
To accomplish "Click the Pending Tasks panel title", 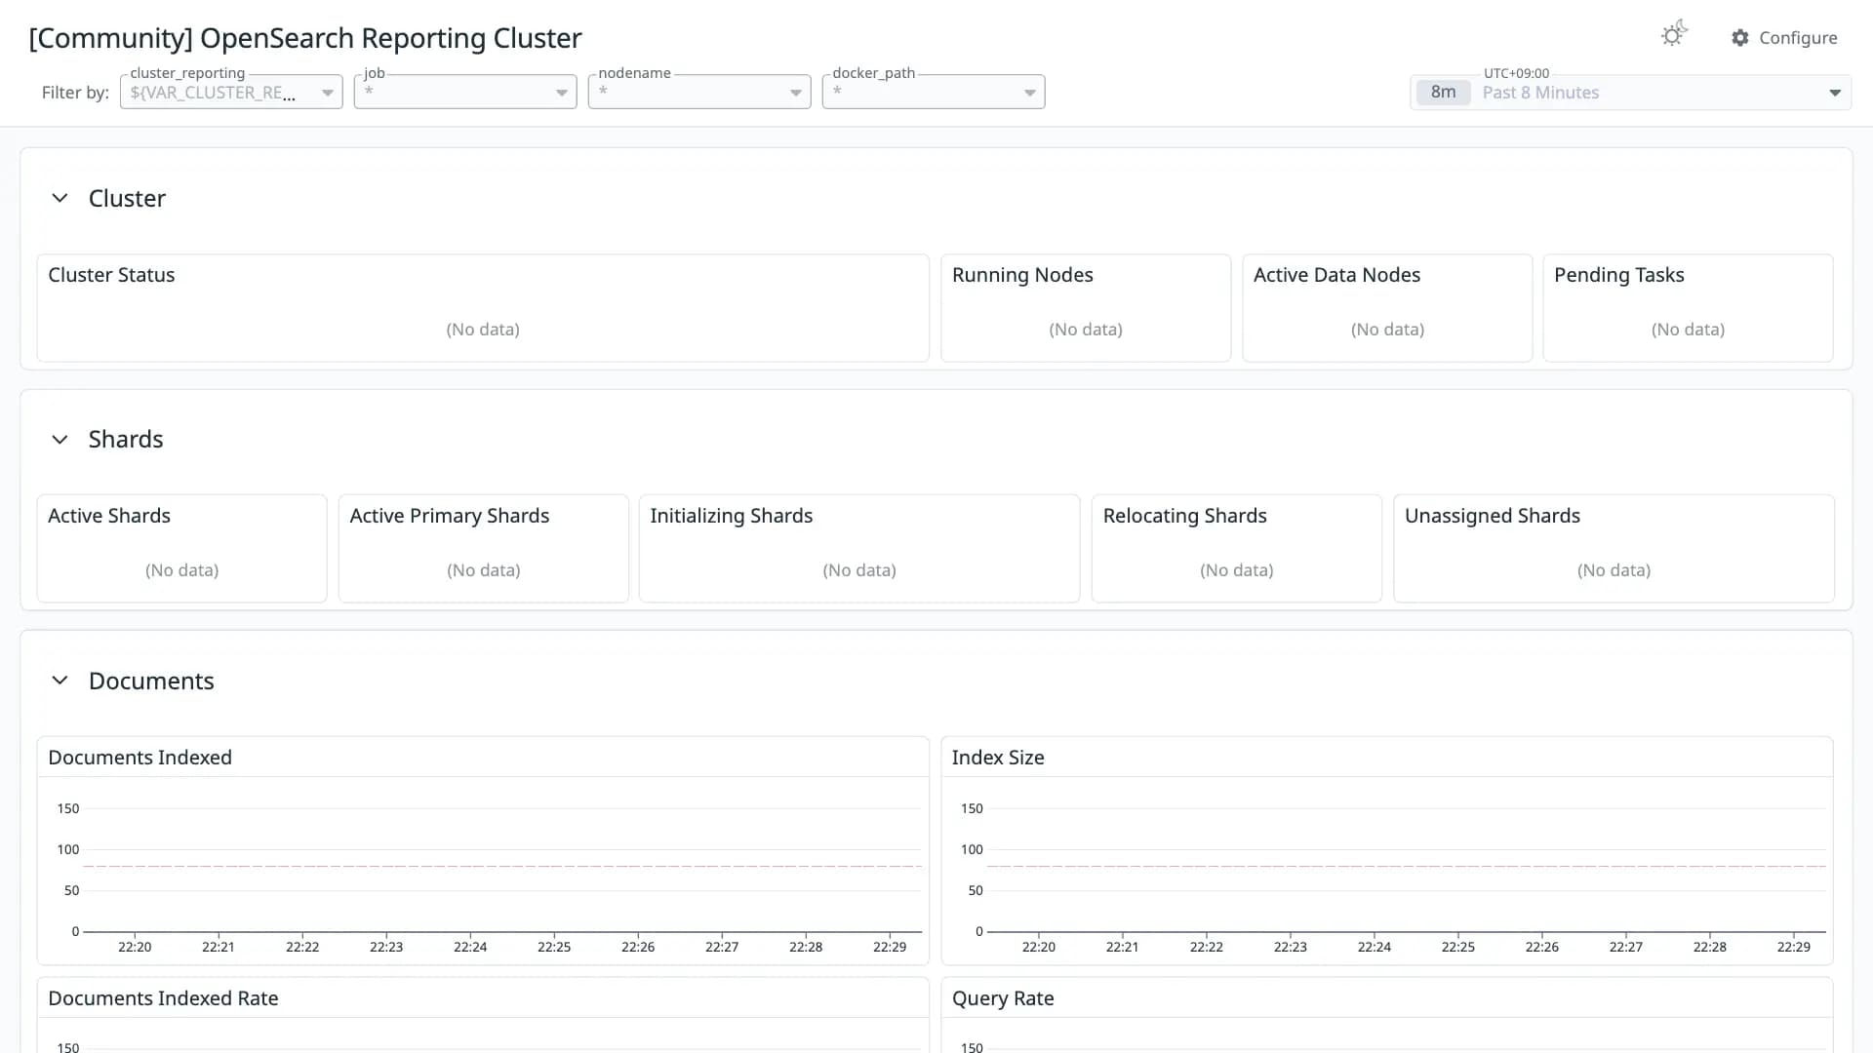I will coord(1618,275).
